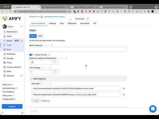Open Apify.com external link

(8, 85)
